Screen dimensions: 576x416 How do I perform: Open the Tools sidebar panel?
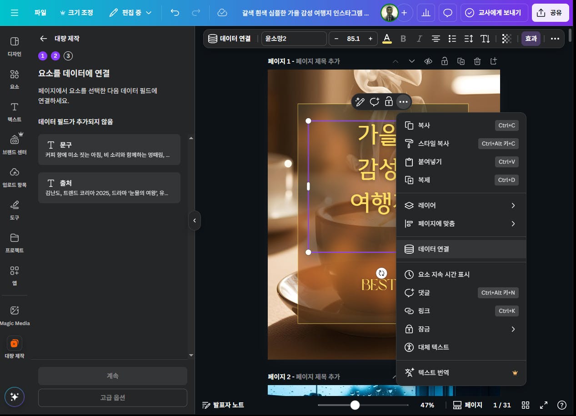point(15,211)
